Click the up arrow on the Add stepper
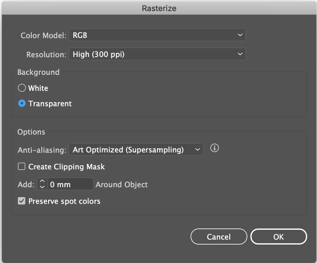317x263 pixels. 42,181
